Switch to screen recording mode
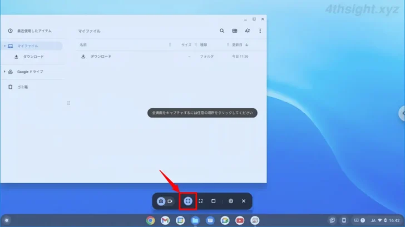The height and width of the screenshot is (227, 405). coord(170,201)
